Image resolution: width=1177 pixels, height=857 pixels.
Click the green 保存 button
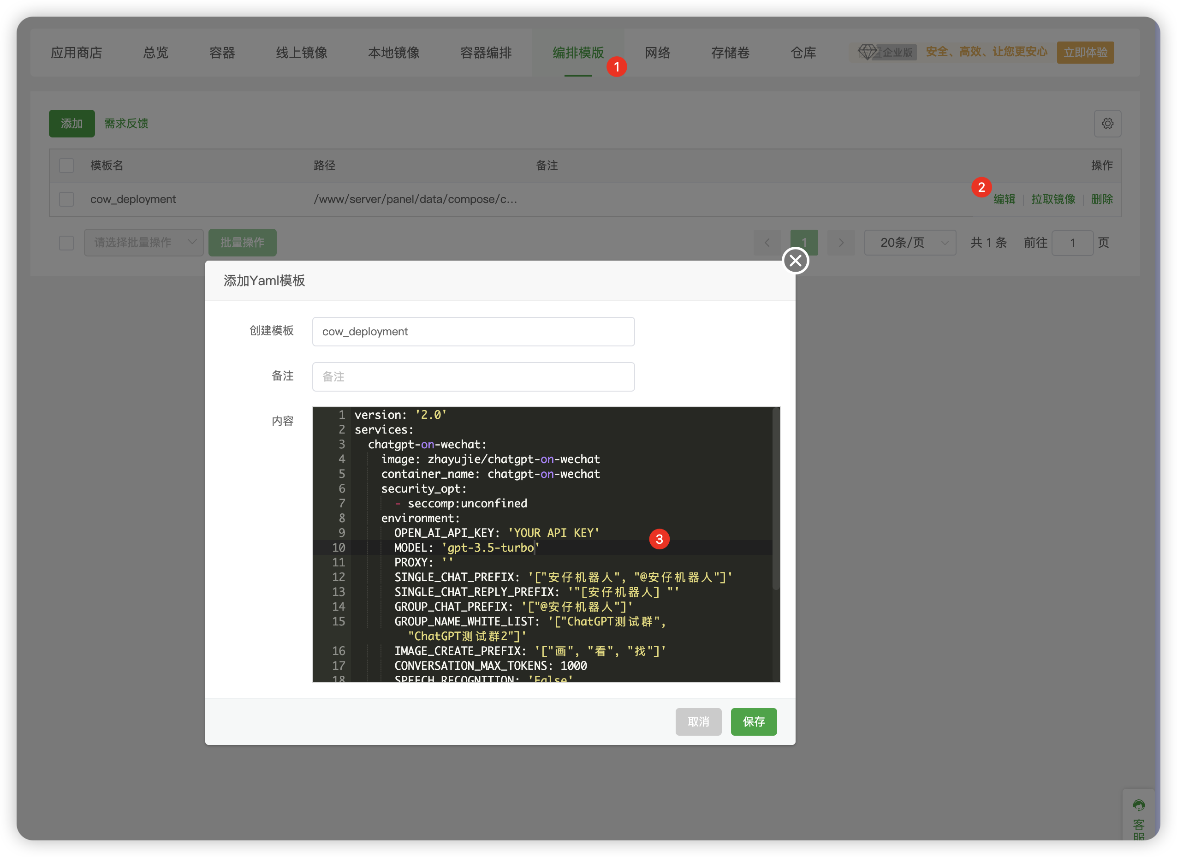click(x=754, y=721)
